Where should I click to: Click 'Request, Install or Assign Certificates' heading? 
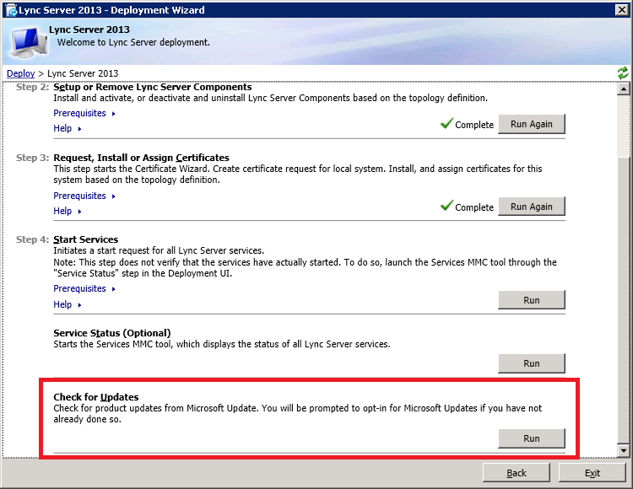click(141, 158)
